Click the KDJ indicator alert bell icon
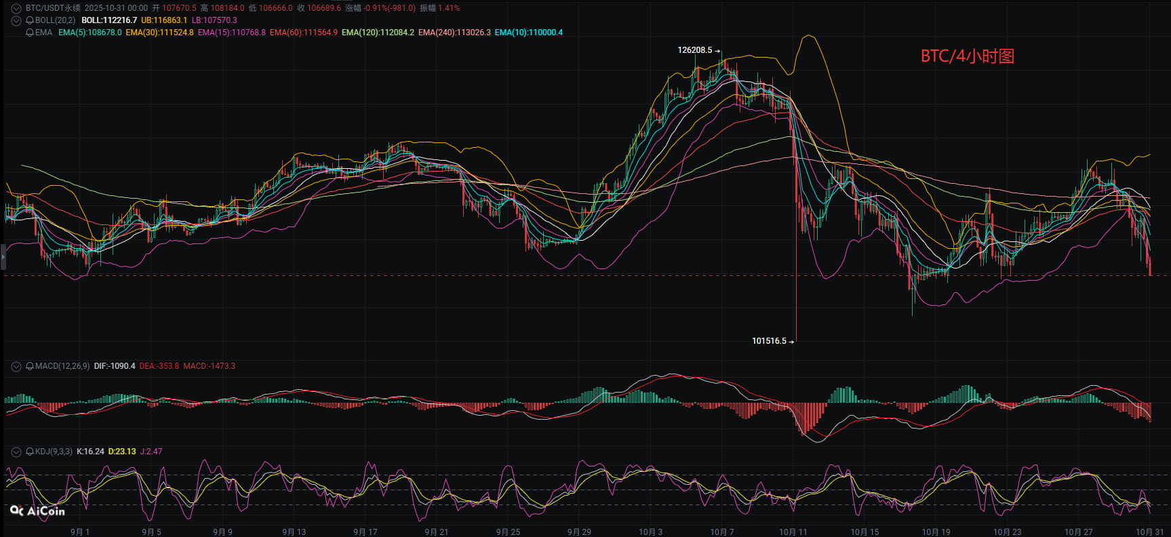1171x537 pixels. [30, 452]
